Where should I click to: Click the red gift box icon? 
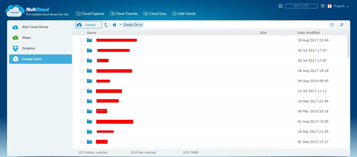point(330,6)
